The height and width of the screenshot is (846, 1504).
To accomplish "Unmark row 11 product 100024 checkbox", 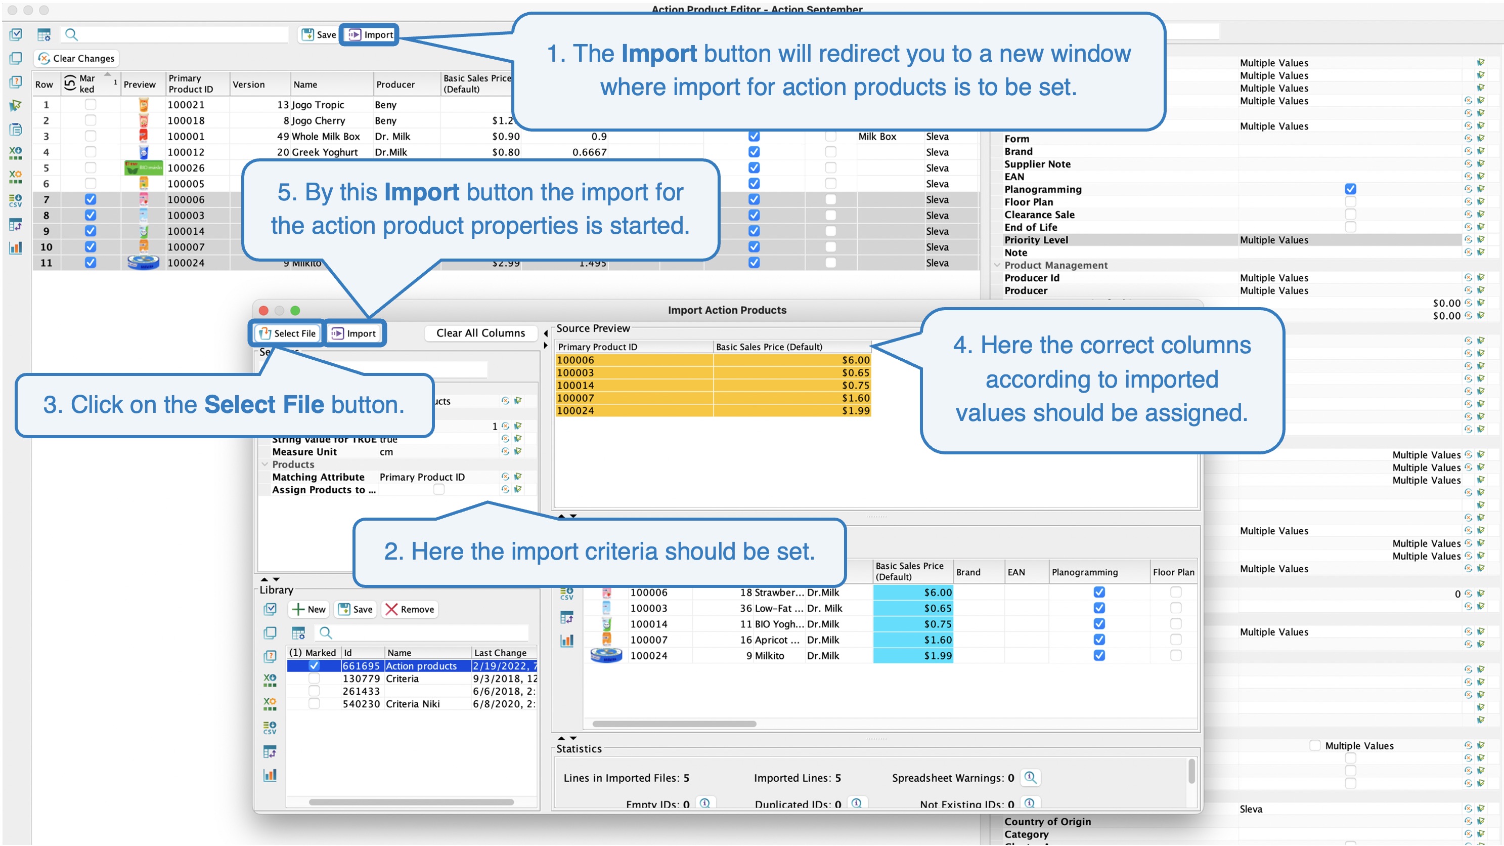I will pyautogui.click(x=91, y=262).
